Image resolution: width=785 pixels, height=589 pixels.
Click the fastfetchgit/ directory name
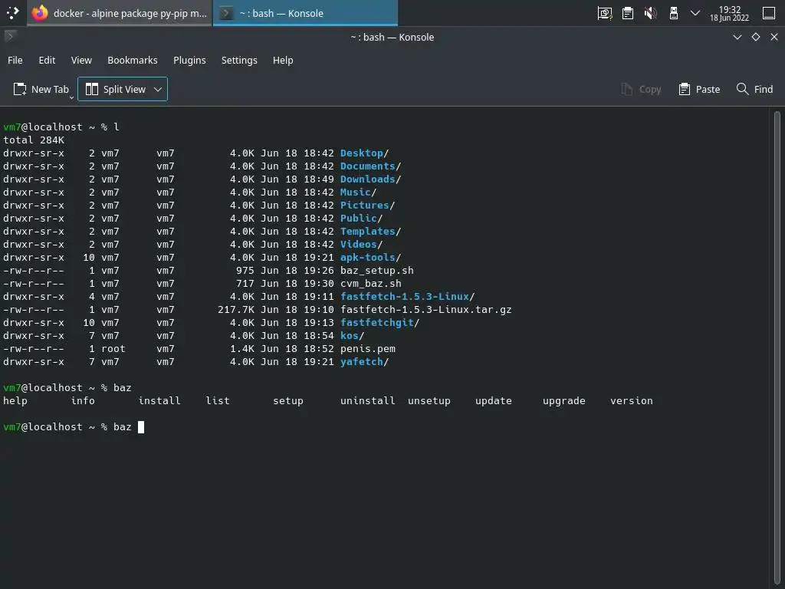380,323
